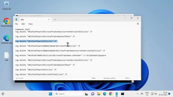The height and width of the screenshot is (97, 173).
Task: Click the taskbar Search box
Action: pos(69,94)
